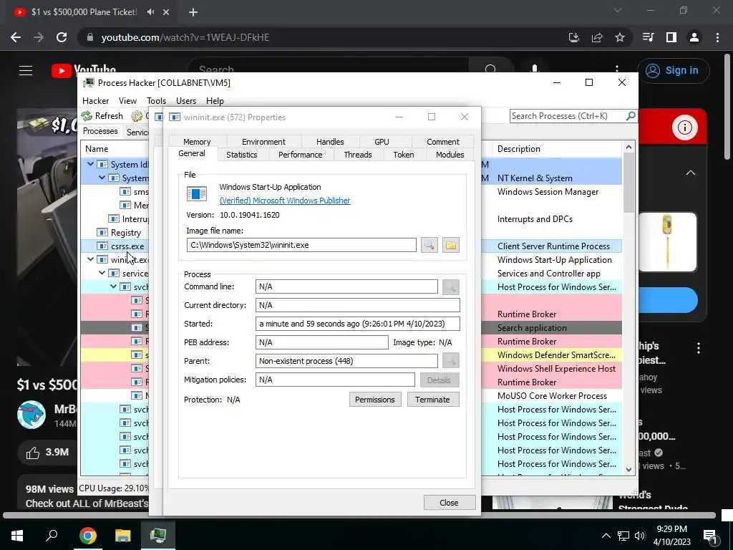The image size is (733, 550).
Task: Open network icon in system tray
Action: pyautogui.click(x=623, y=536)
